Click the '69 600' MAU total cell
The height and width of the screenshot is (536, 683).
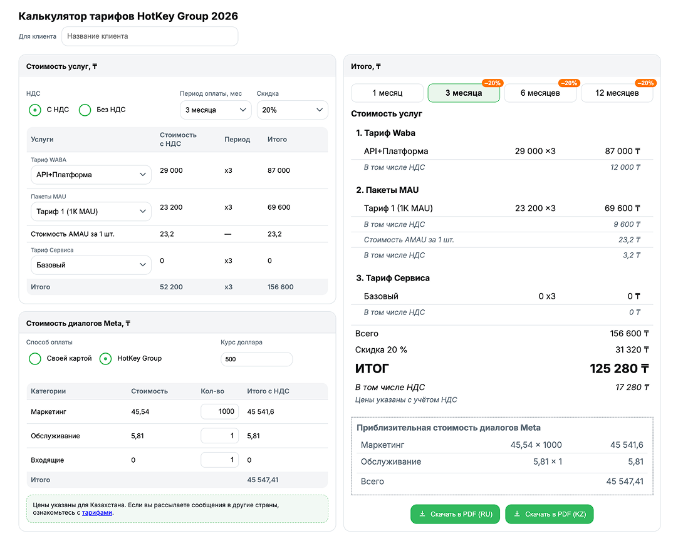(279, 207)
